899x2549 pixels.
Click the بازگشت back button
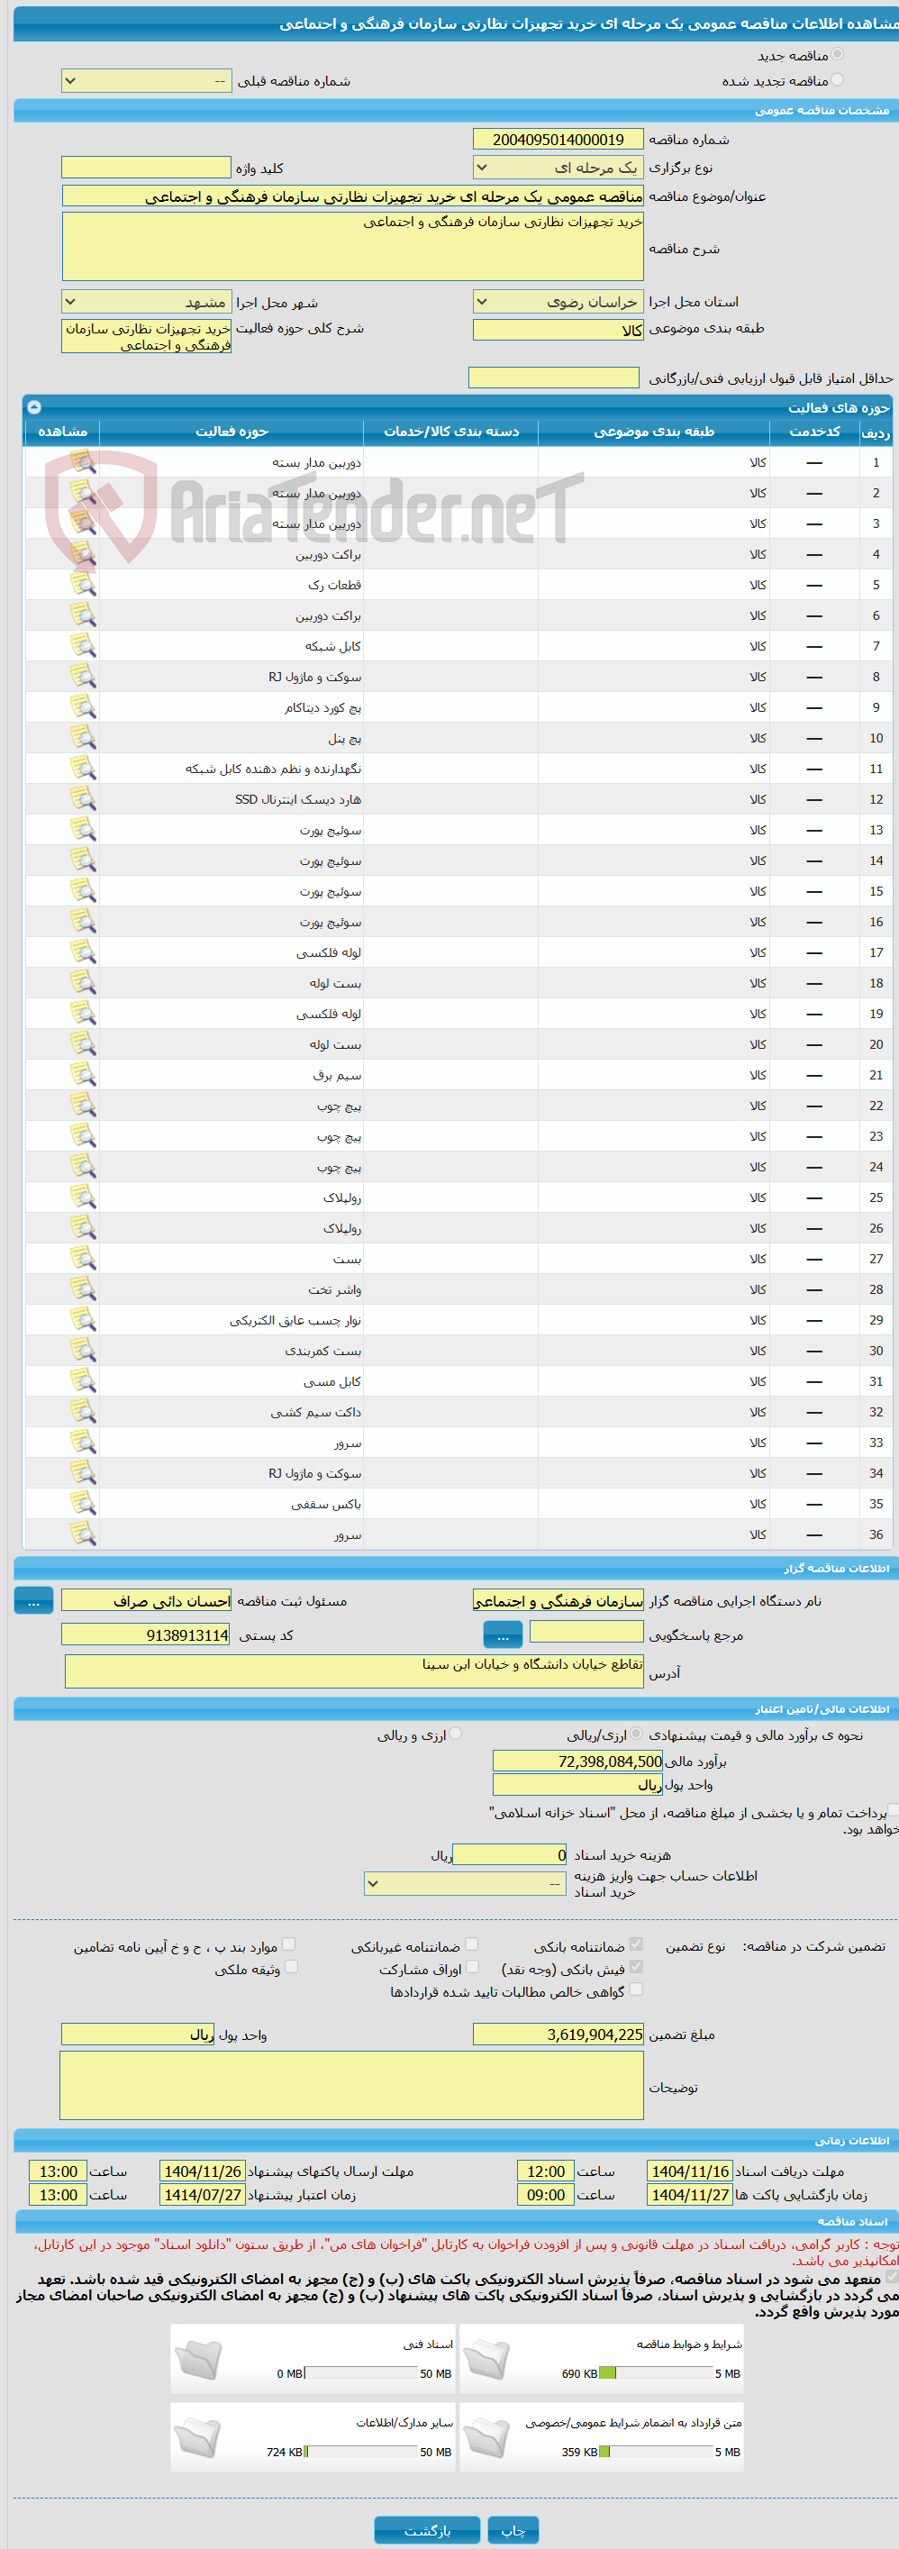point(427,2530)
